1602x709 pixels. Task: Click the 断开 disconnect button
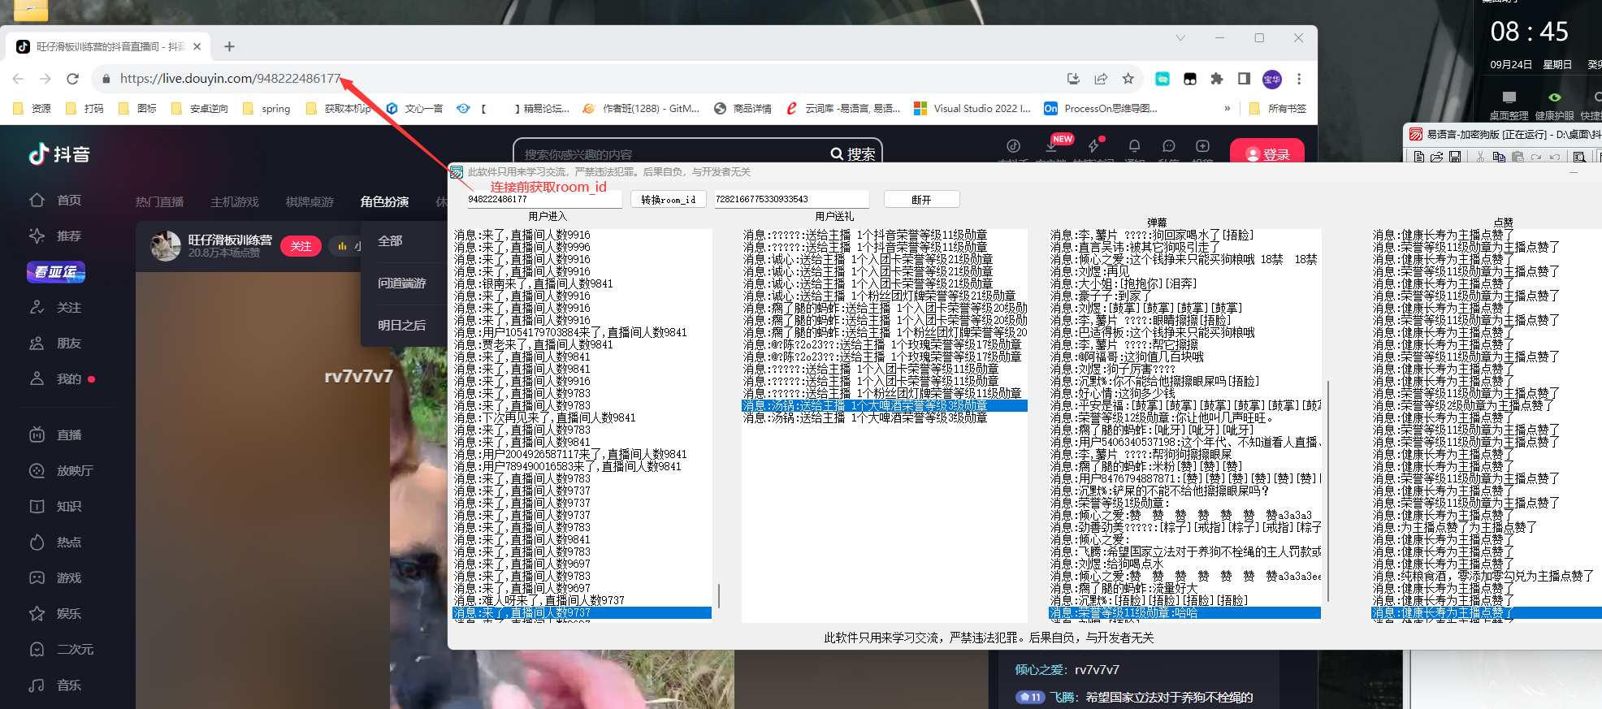[921, 199]
